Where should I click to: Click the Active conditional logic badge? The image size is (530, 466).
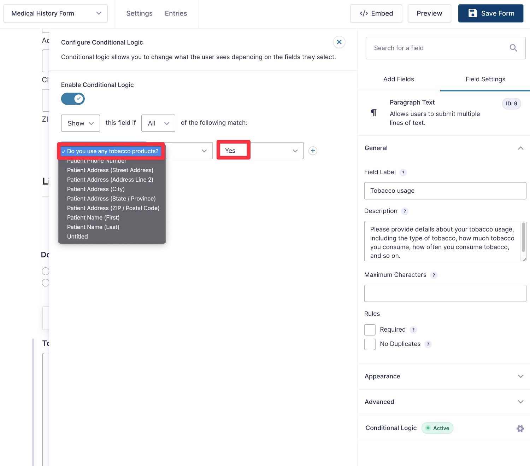click(437, 428)
